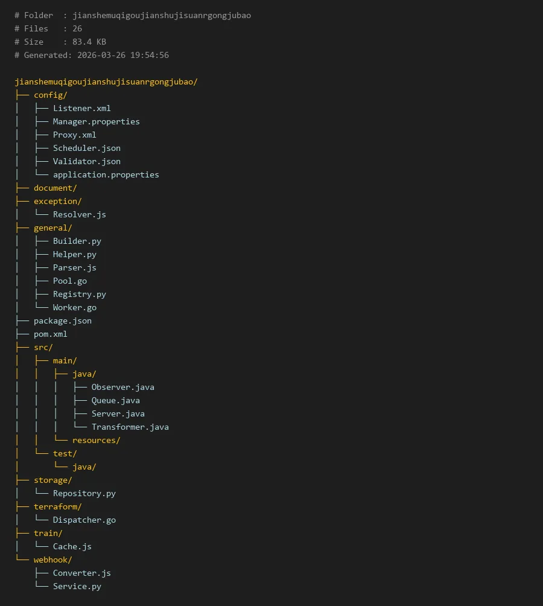Click pom.xml entry
The image size is (543, 606).
pos(50,334)
